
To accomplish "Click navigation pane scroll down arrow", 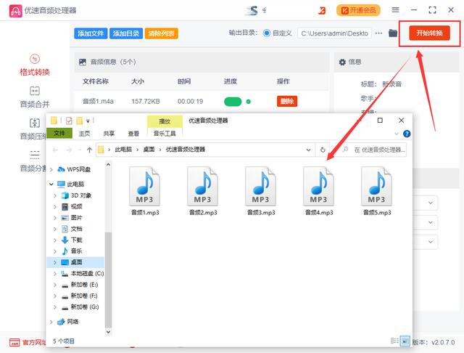I will click(108, 332).
